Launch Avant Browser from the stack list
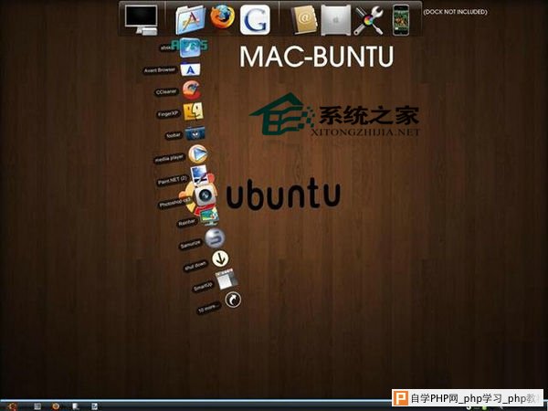The width and height of the screenshot is (548, 411). coord(190,68)
